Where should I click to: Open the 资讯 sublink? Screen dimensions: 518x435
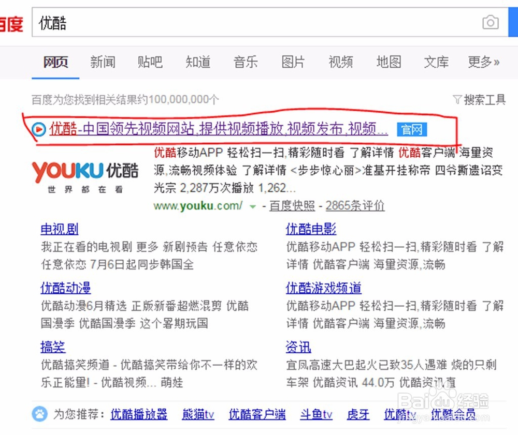click(x=298, y=347)
